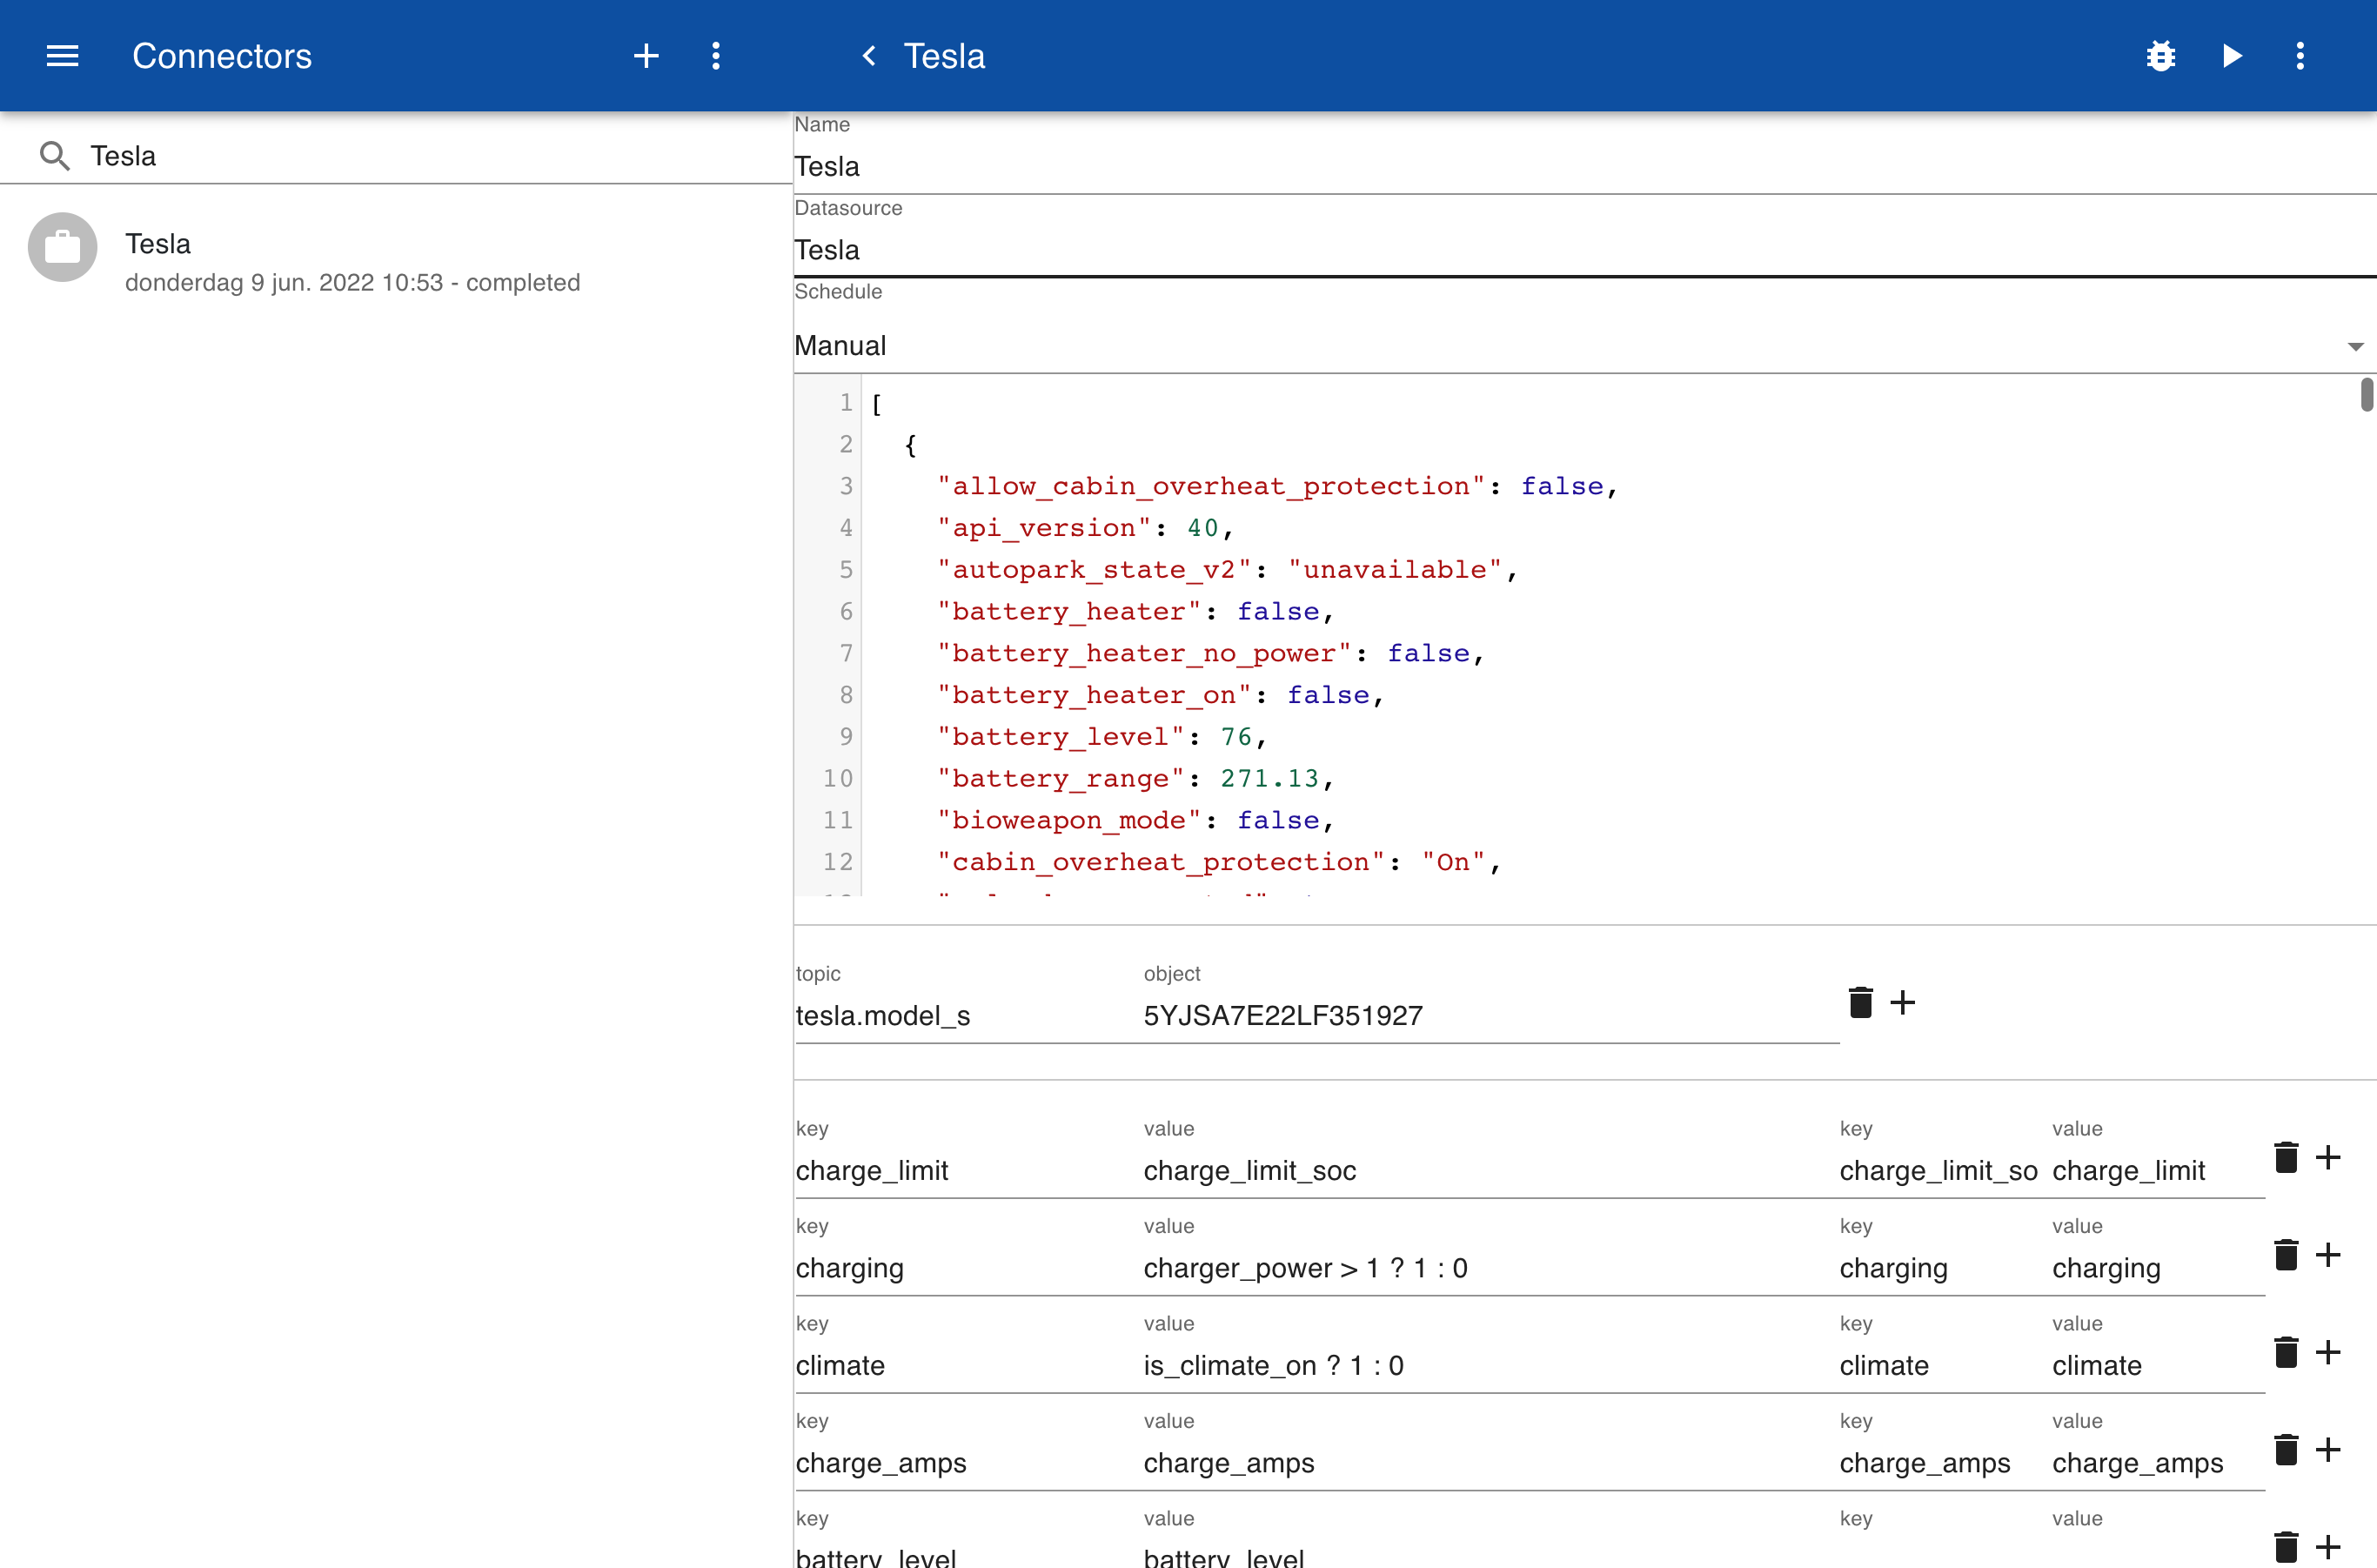Open the hamburger navigation menu

(62, 56)
